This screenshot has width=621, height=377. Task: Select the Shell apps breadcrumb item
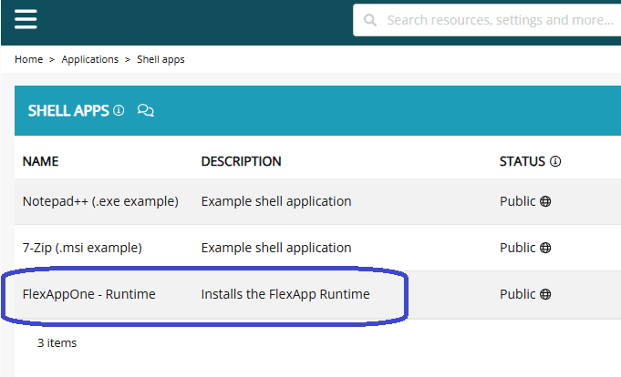click(160, 59)
